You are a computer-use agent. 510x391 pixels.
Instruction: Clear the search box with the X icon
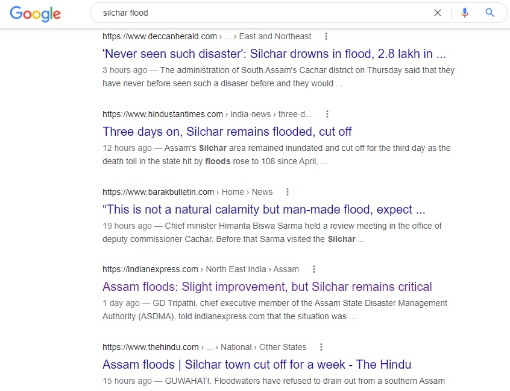coord(438,13)
